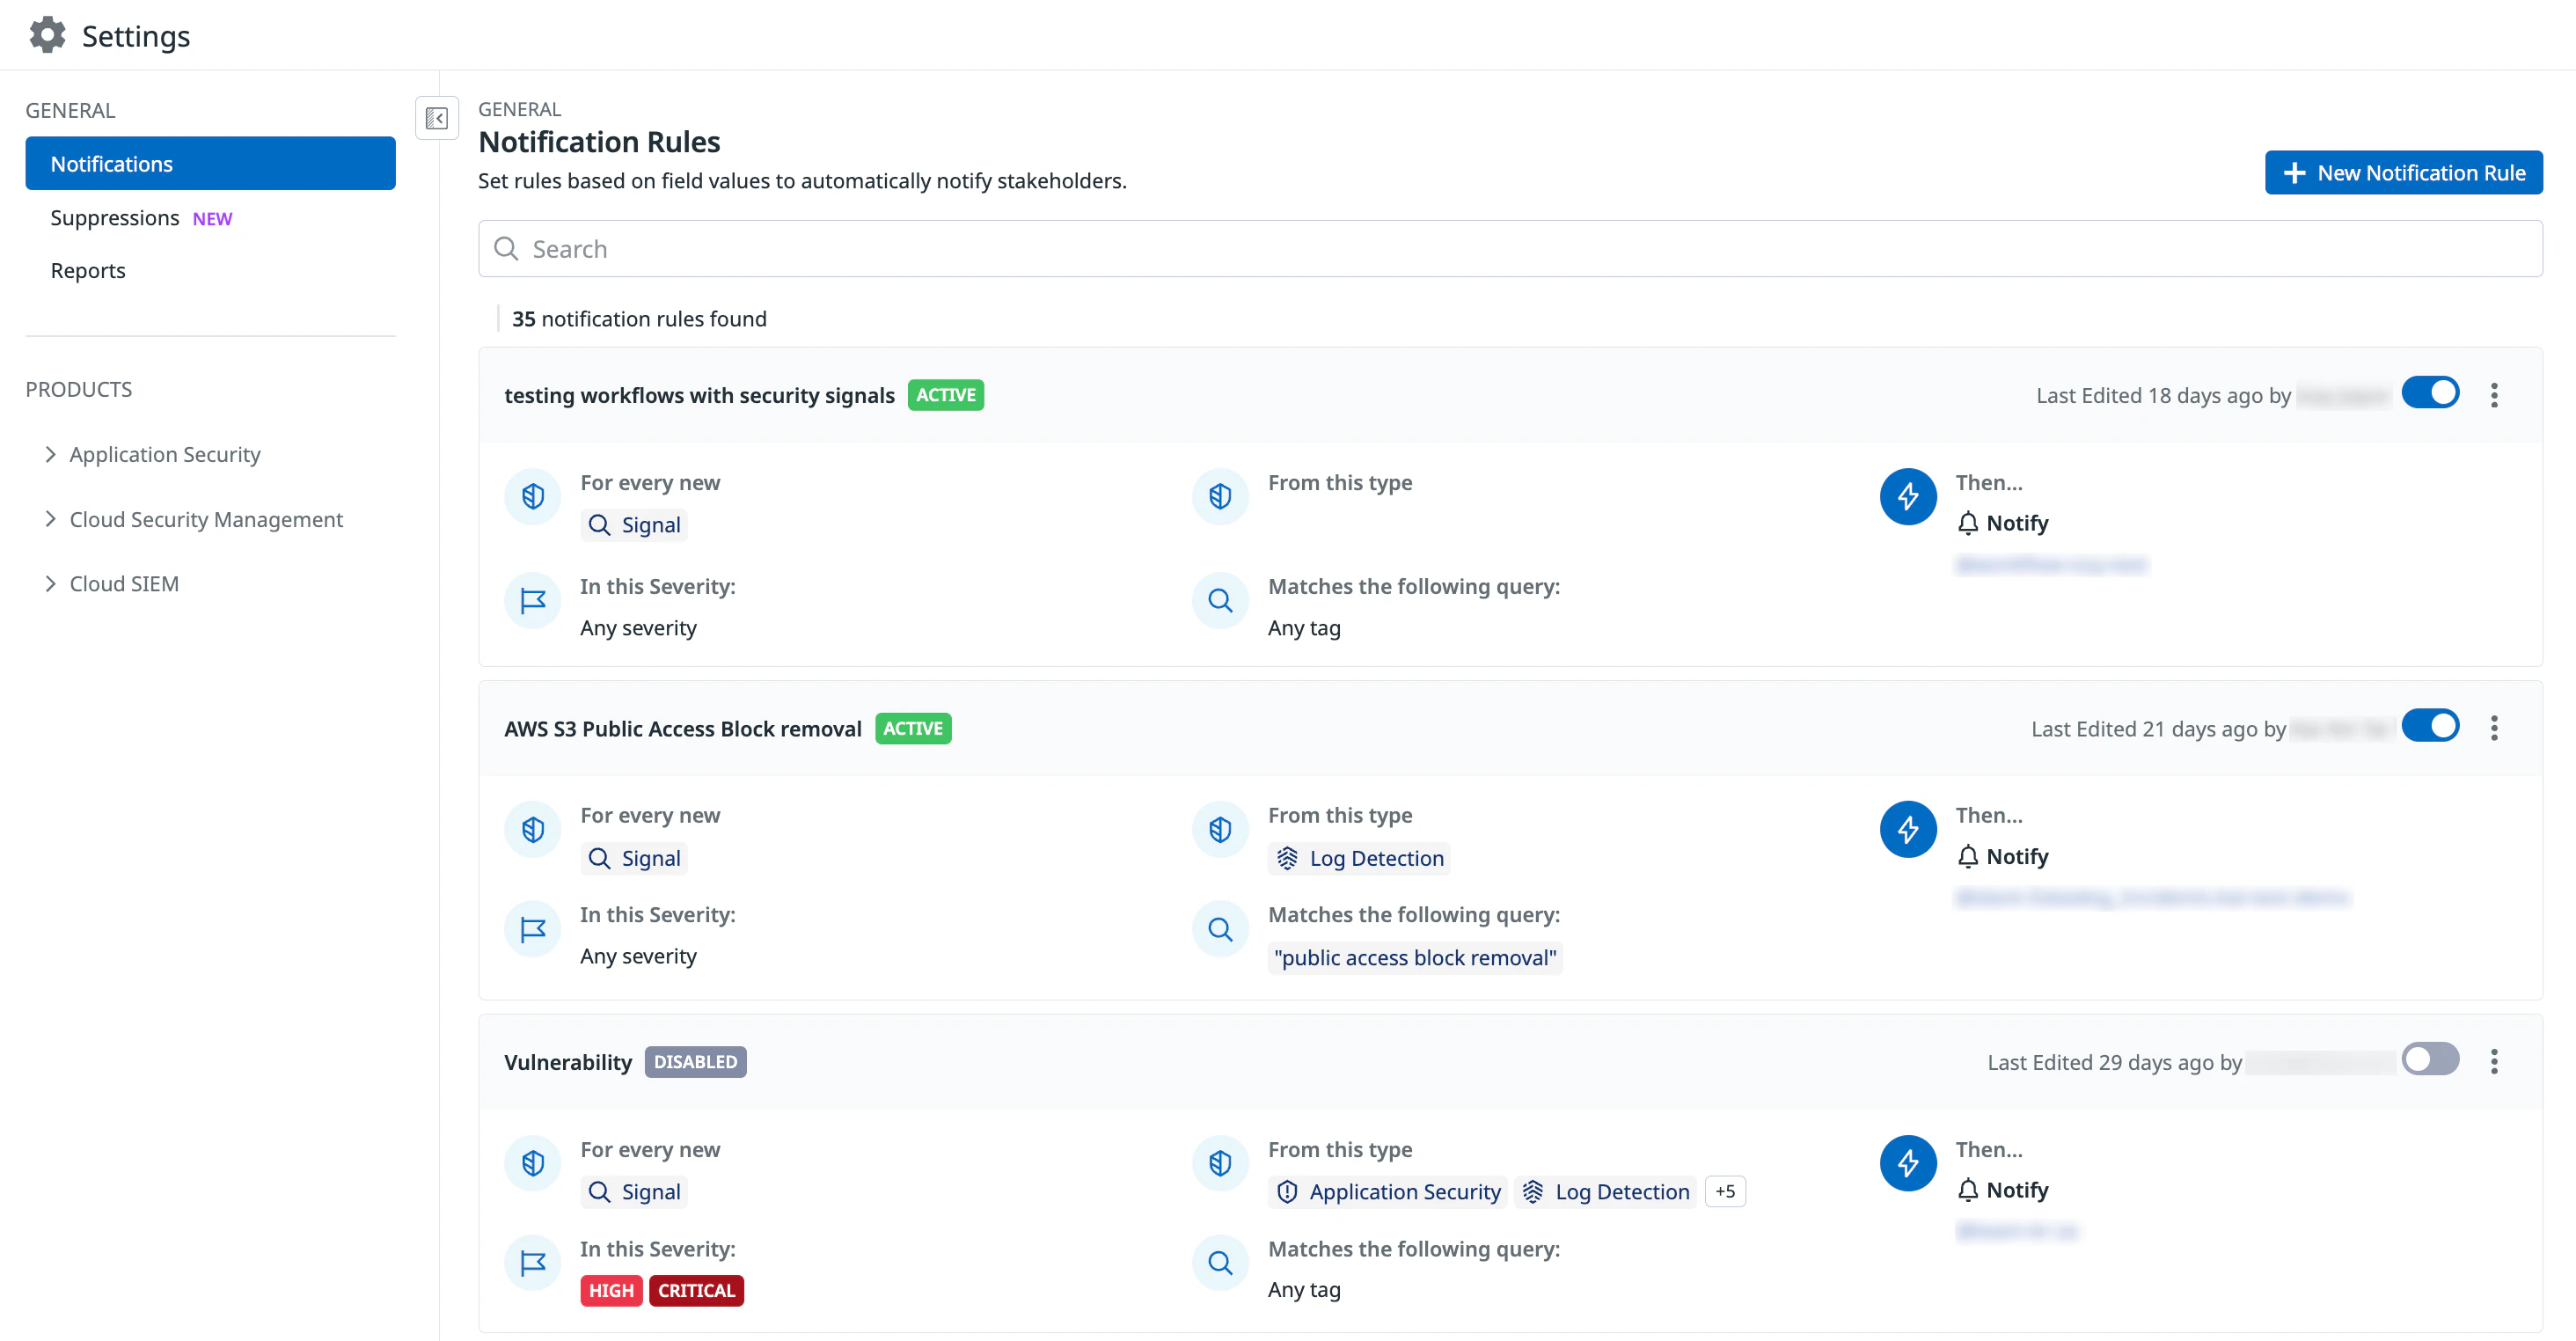This screenshot has height=1341, width=2576.
Task: Expand Cloud SIEM in sidebar
Action: click(x=111, y=583)
